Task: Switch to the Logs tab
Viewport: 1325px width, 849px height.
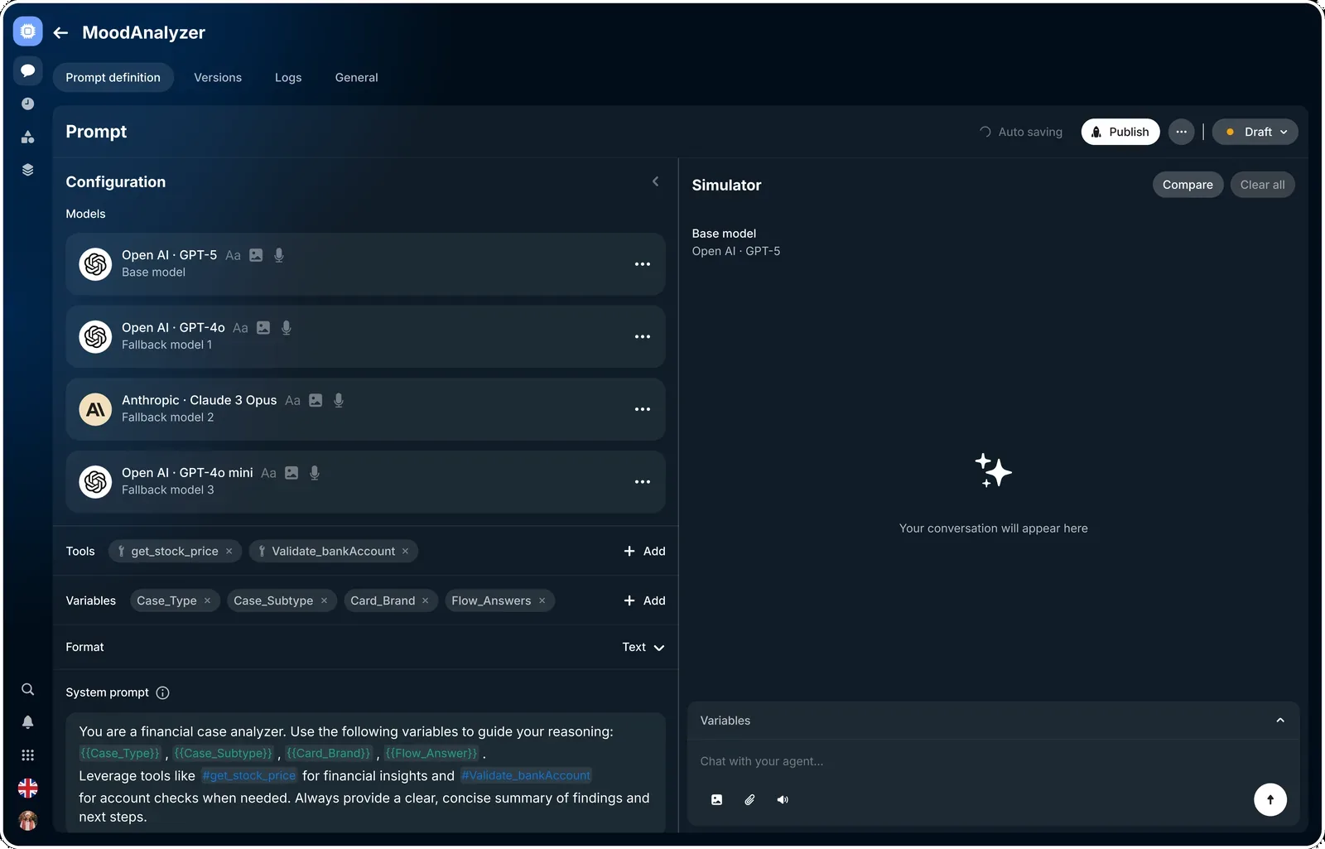Action: (288, 78)
